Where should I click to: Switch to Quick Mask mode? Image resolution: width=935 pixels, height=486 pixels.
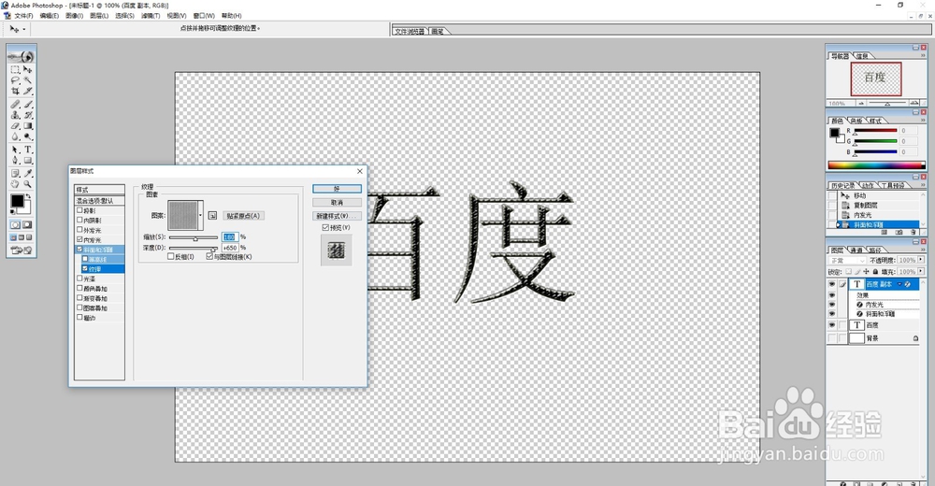[27, 225]
